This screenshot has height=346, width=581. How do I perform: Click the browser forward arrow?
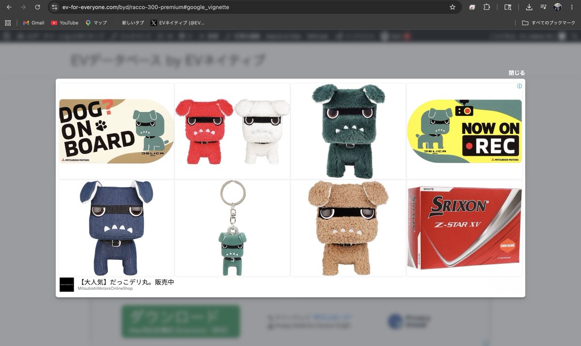23,7
